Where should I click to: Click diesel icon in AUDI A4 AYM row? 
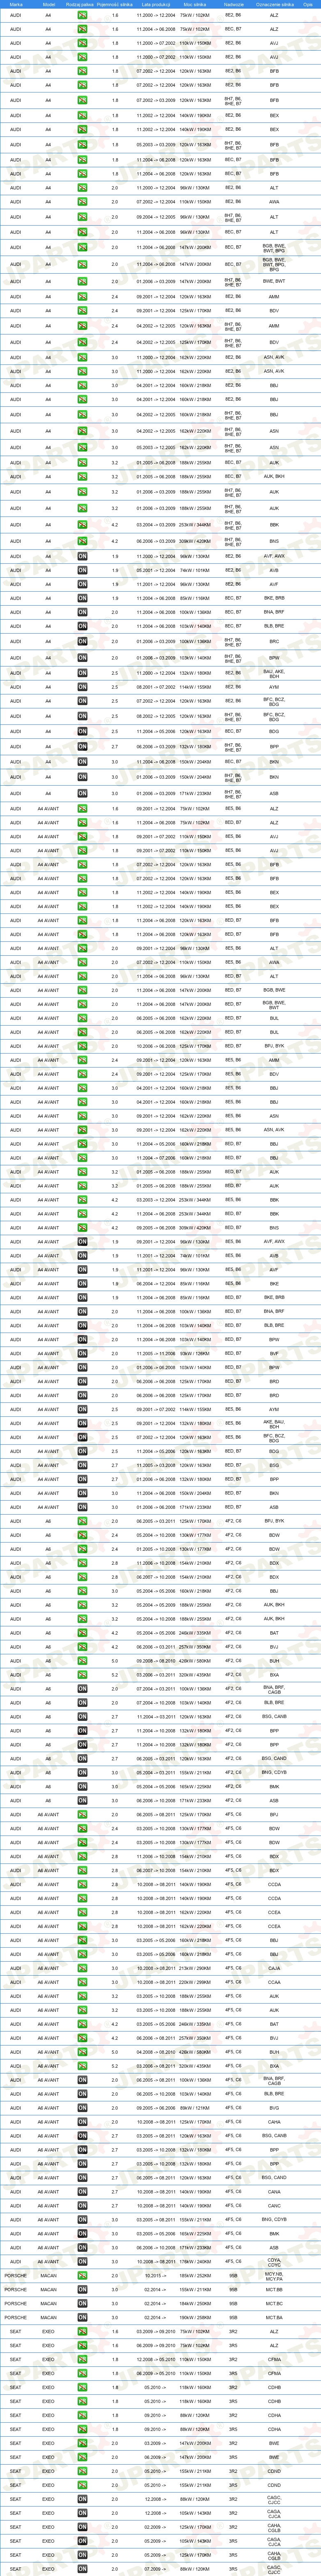82,687
